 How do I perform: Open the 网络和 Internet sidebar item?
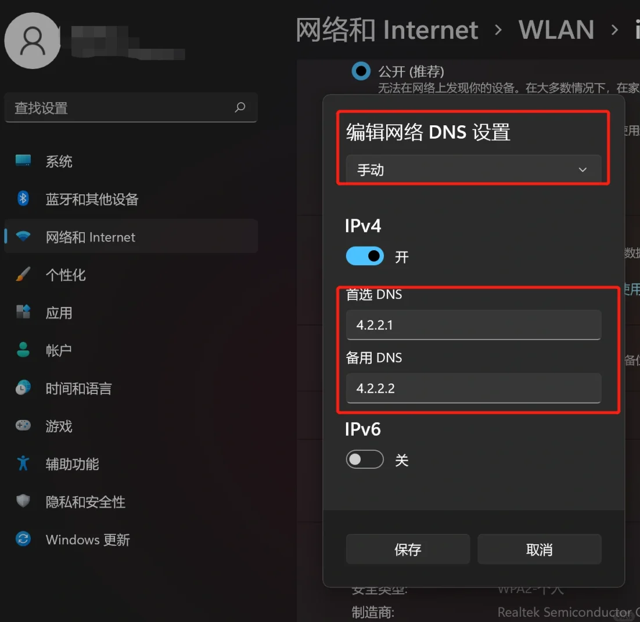pyautogui.click(x=131, y=237)
